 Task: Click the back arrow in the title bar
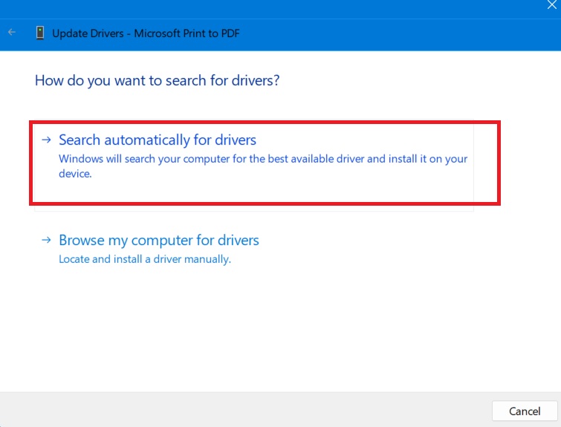pyautogui.click(x=12, y=33)
